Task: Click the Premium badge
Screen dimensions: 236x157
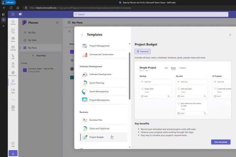Action: 143,51
